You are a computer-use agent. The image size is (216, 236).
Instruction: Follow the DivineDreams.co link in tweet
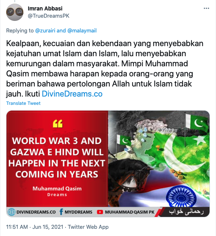(72, 94)
